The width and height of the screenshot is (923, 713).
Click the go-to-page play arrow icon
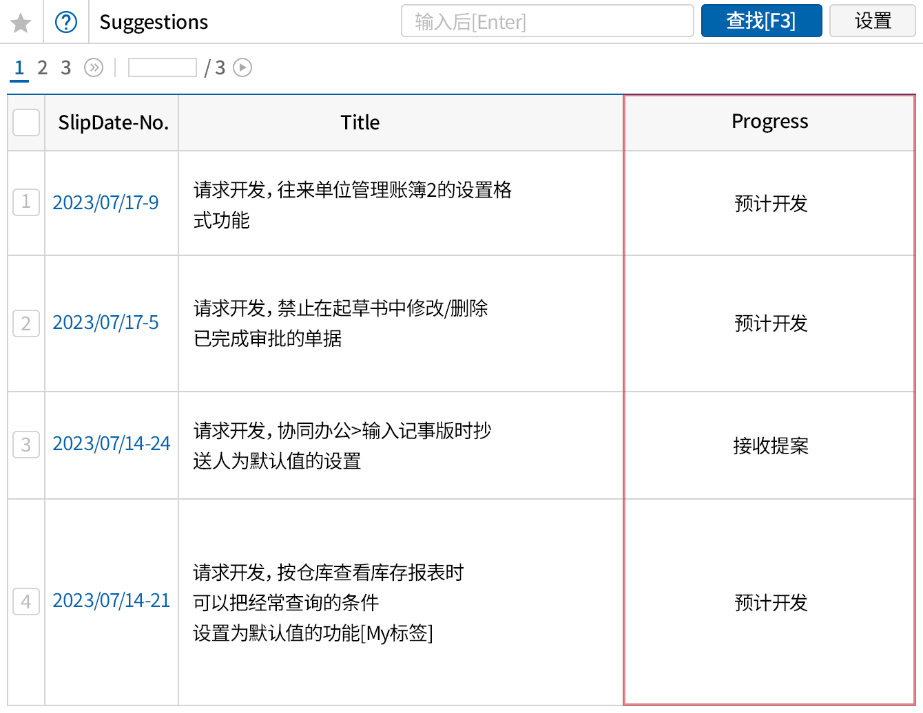(242, 67)
